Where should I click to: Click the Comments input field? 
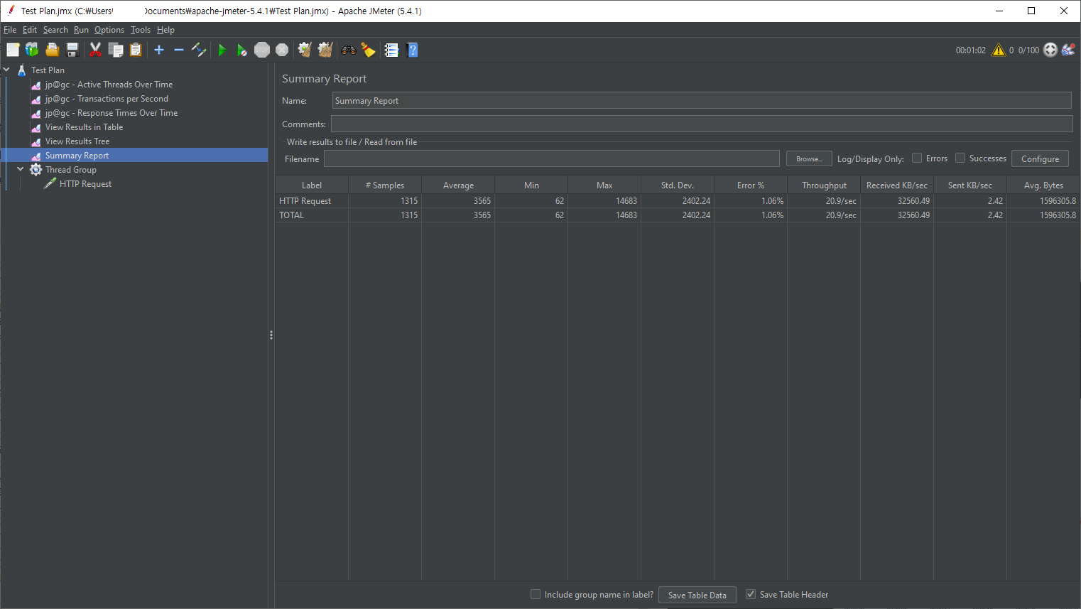702,124
